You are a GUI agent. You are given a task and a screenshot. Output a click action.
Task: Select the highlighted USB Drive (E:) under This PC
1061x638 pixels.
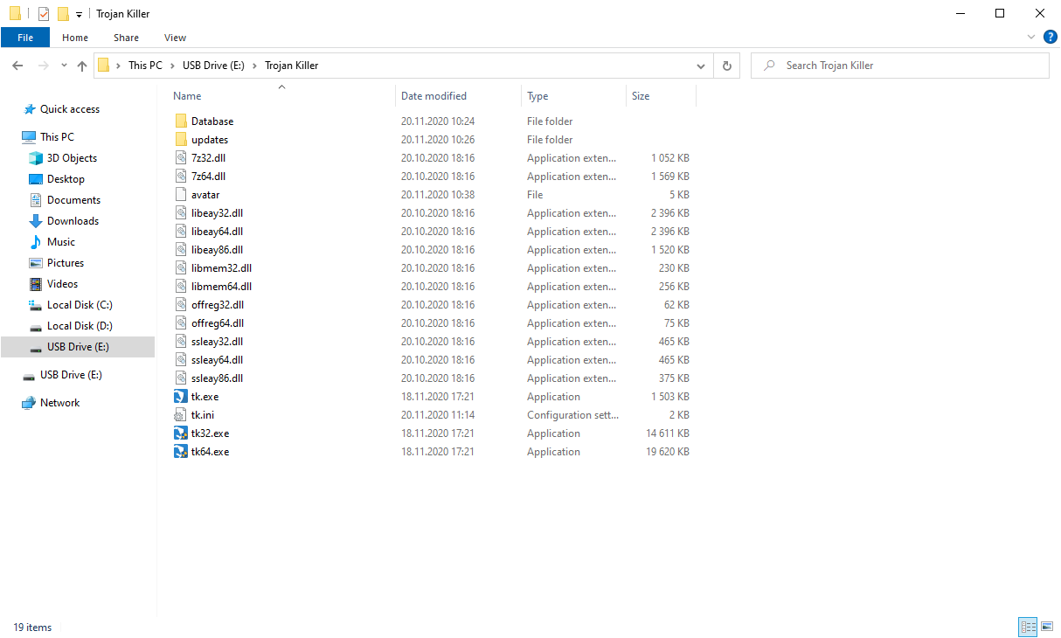(78, 347)
